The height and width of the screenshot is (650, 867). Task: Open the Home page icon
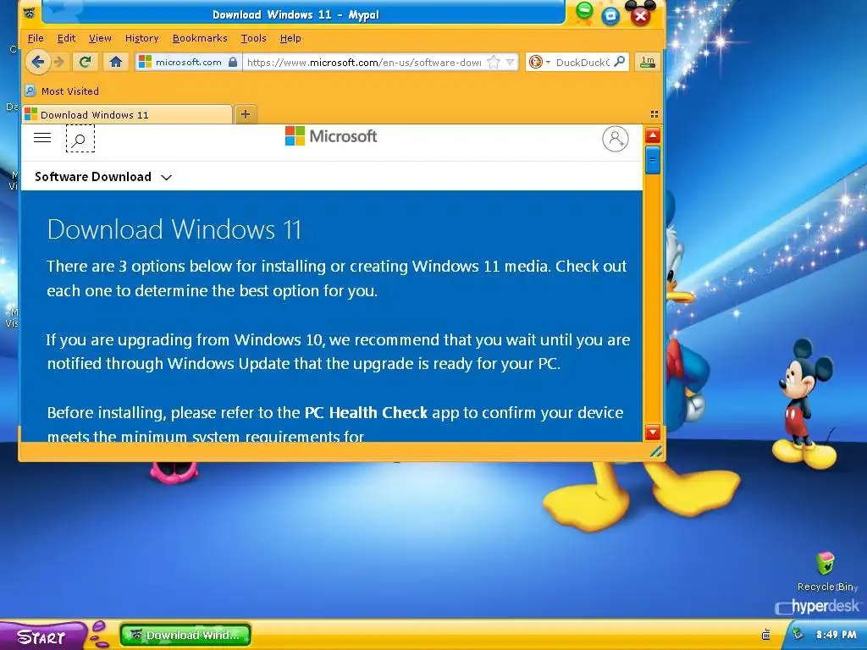coord(115,62)
